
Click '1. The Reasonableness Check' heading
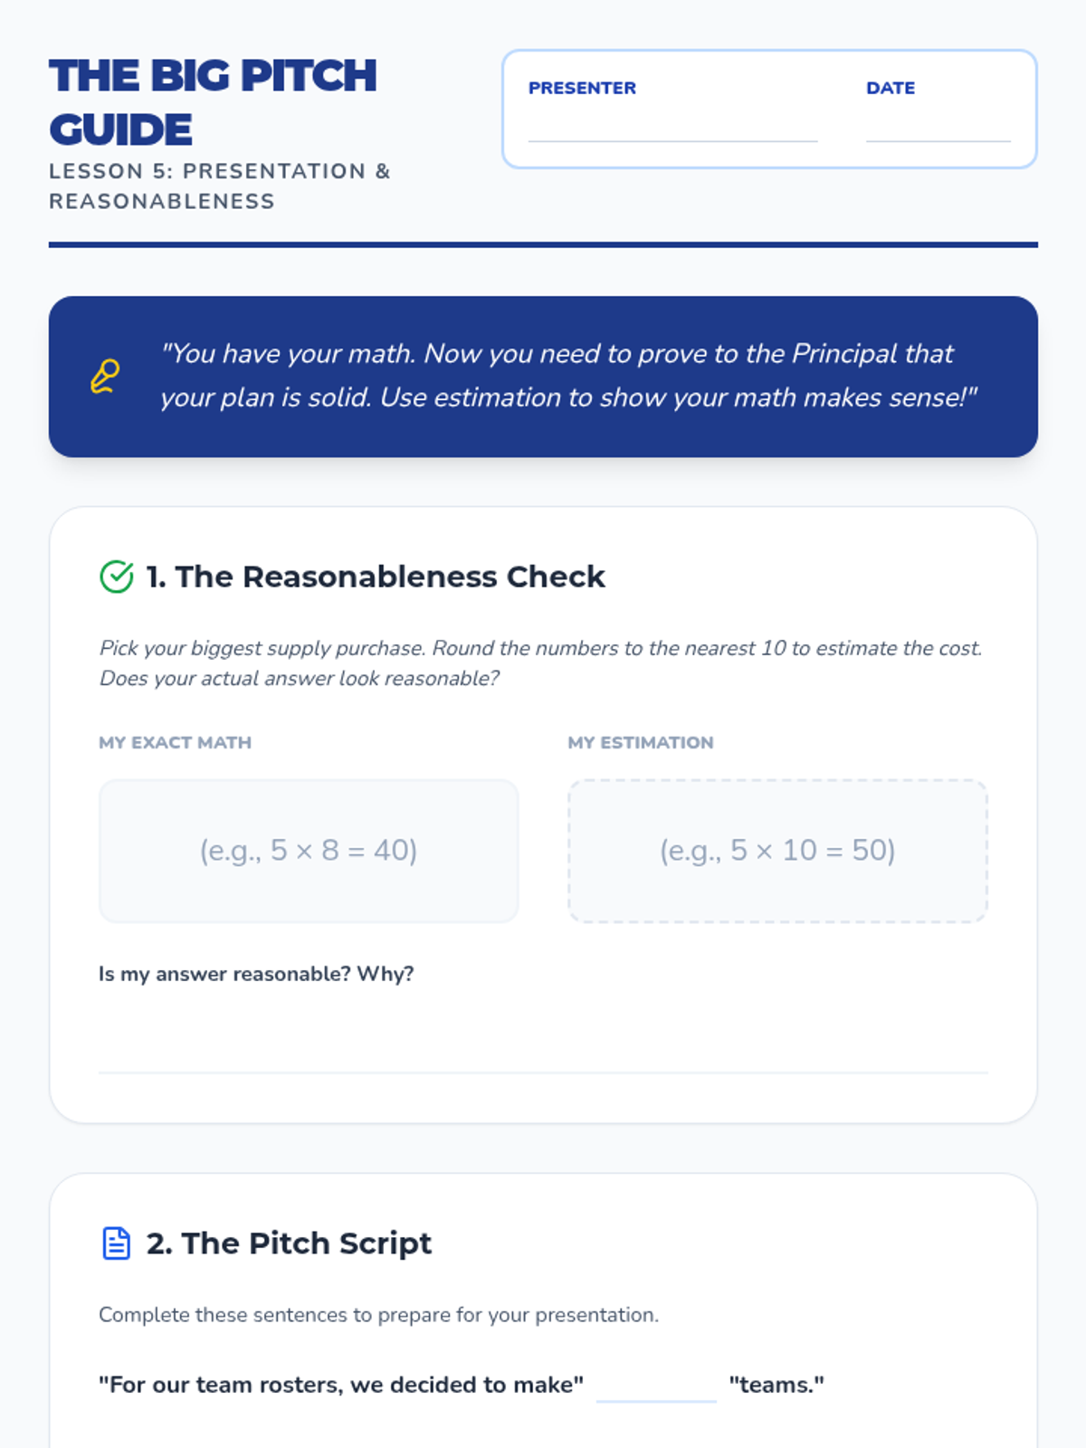pyautogui.click(x=376, y=576)
